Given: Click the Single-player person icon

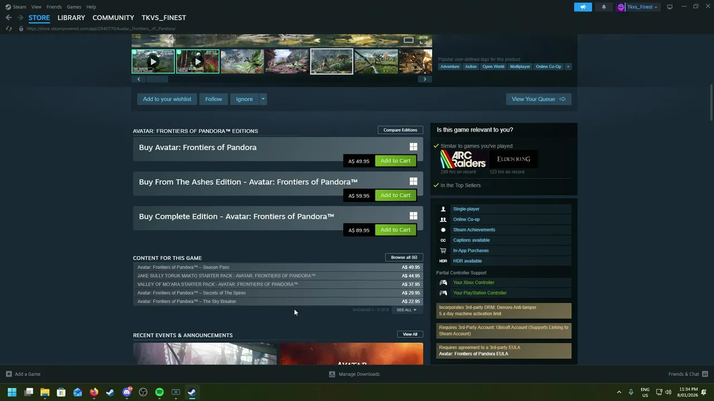Looking at the screenshot, I should click(443, 209).
